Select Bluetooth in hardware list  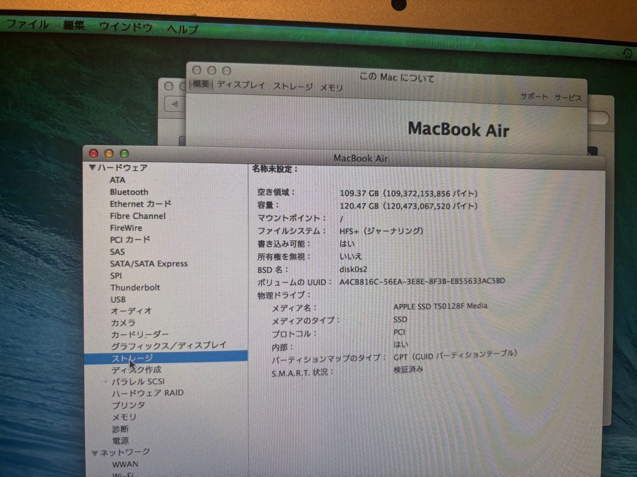(x=129, y=192)
